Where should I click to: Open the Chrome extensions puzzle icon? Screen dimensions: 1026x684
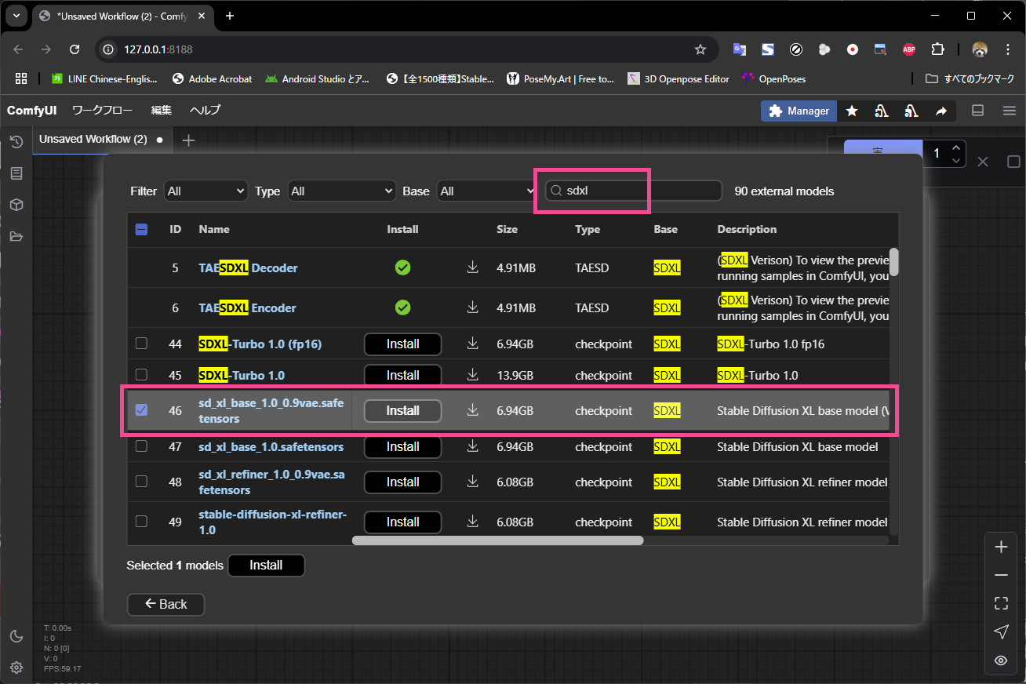click(x=937, y=49)
